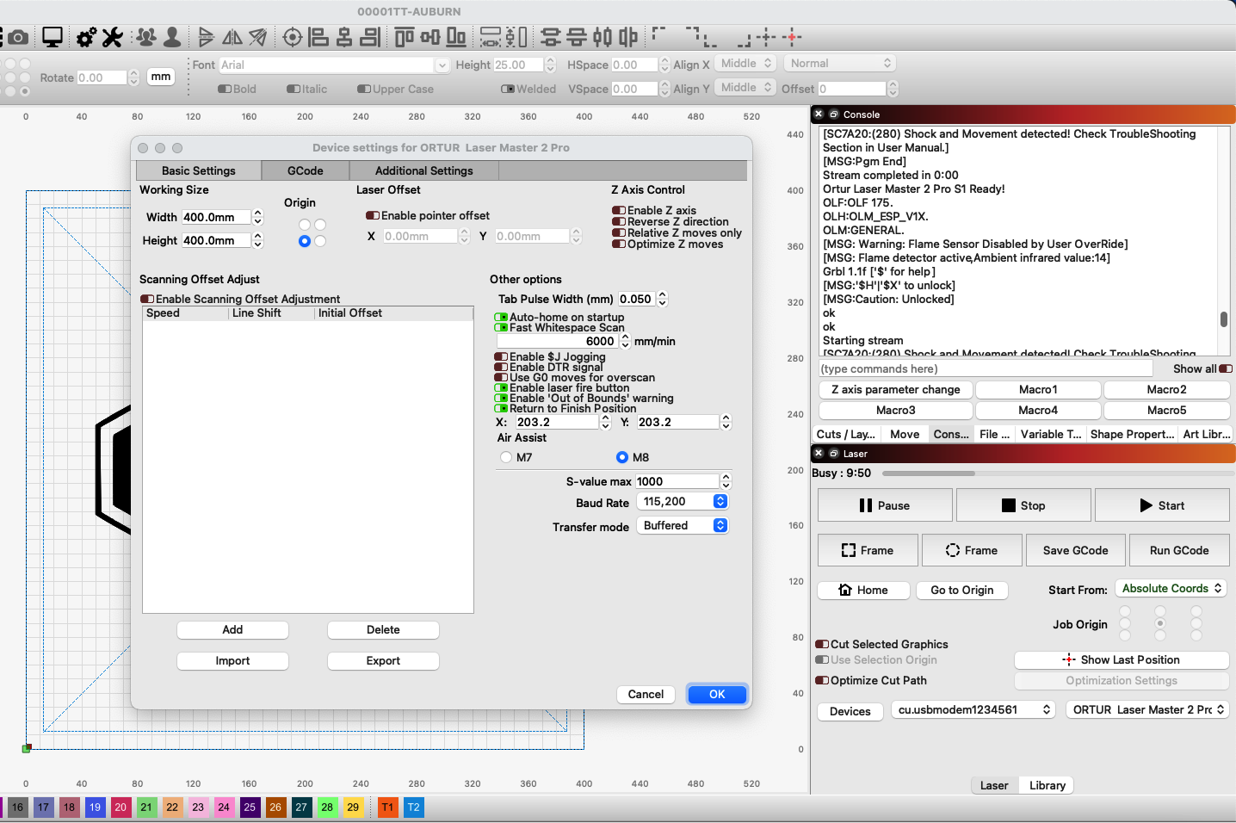This screenshot has height=823, width=1236.
Task: Click the Start job button
Action: click(x=1162, y=505)
